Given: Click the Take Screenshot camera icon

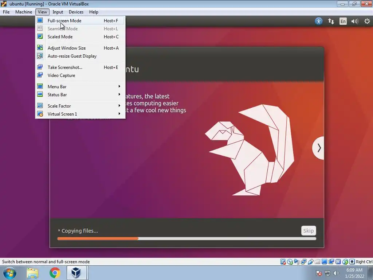Looking at the screenshot, I should coord(40,67).
